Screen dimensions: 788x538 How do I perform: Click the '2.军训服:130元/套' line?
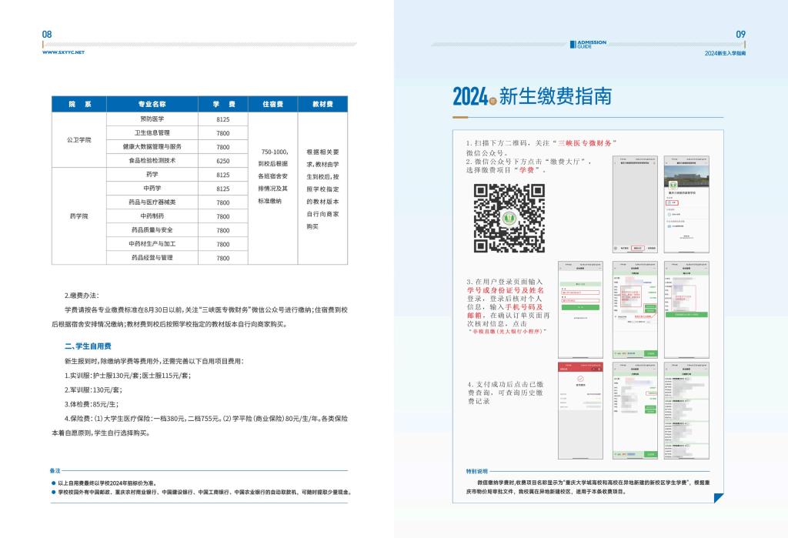click(x=93, y=390)
